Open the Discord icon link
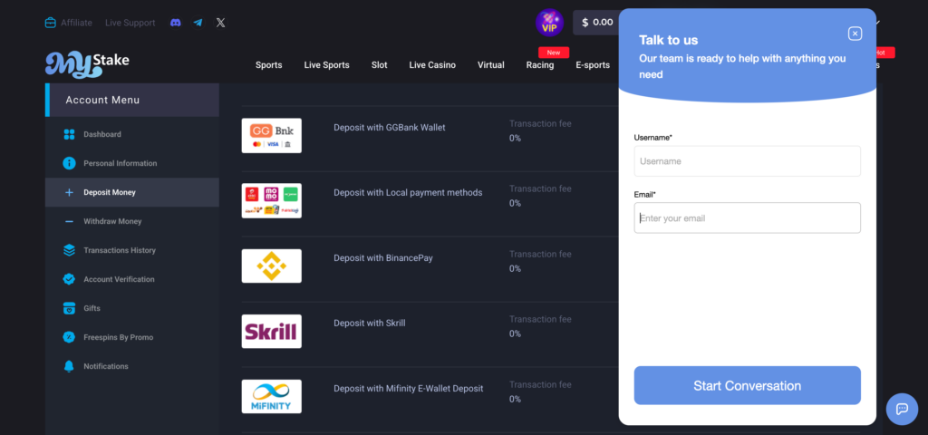The width and height of the screenshot is (928, 435). pyautogui.click(x=175, y=23)
